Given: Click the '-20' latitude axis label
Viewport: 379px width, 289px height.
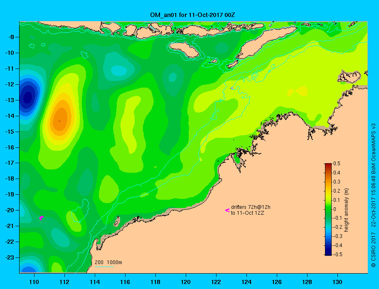Looking at the screenshot, I should click(x=10, y=210).
